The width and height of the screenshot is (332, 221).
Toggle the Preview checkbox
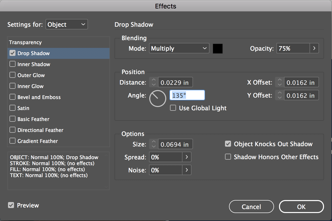(x=11, y=205)
